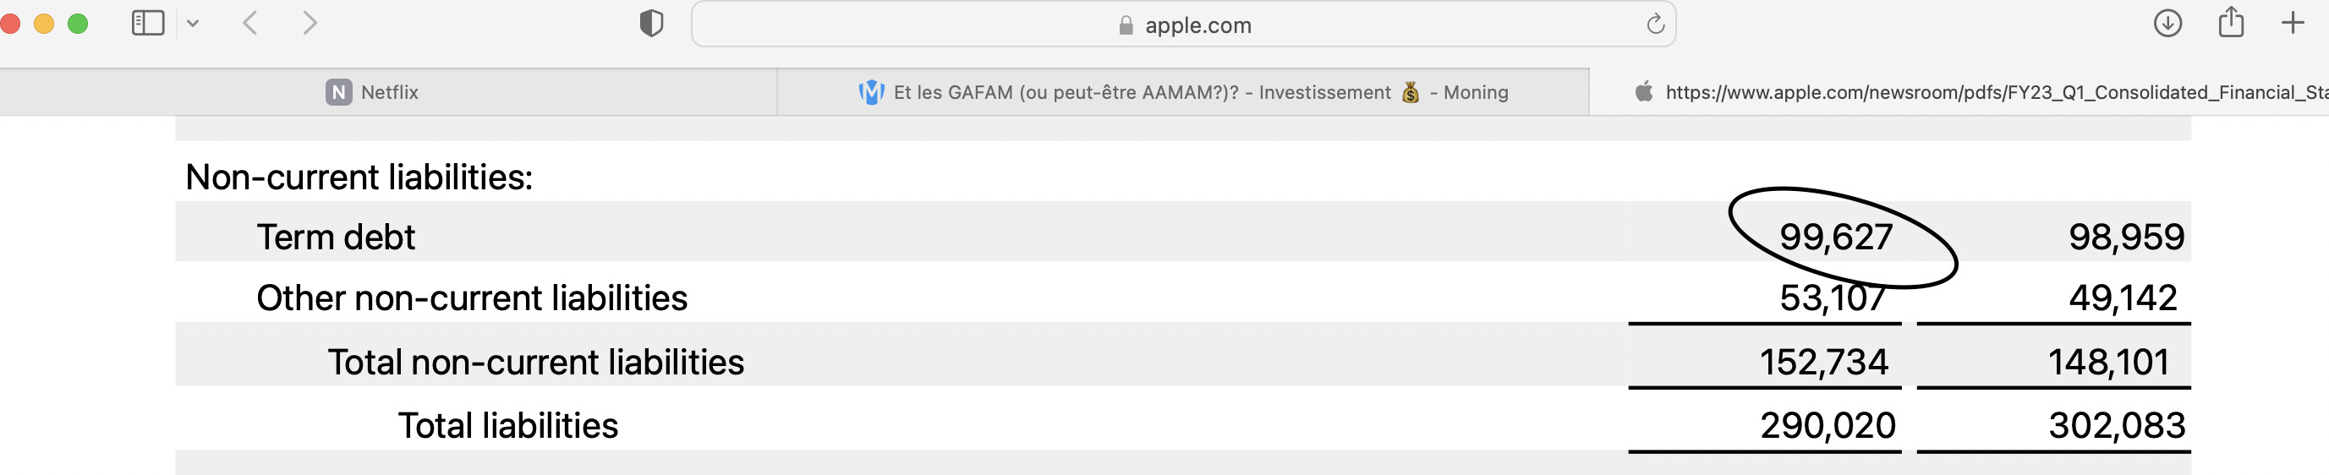Click the yellow minimize window button
Screen dimensions: 2329x475
(43, 24)
